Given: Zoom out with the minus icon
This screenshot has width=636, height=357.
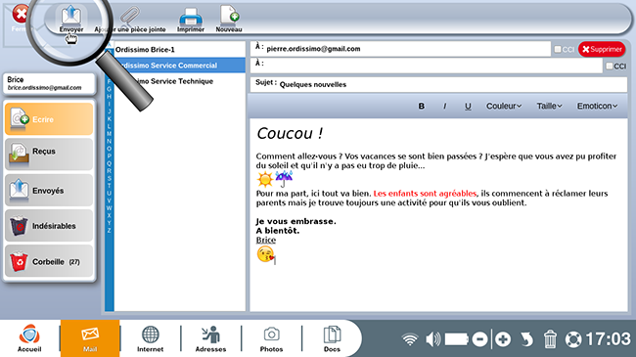Looking at the screenshot, I should 479,339.
